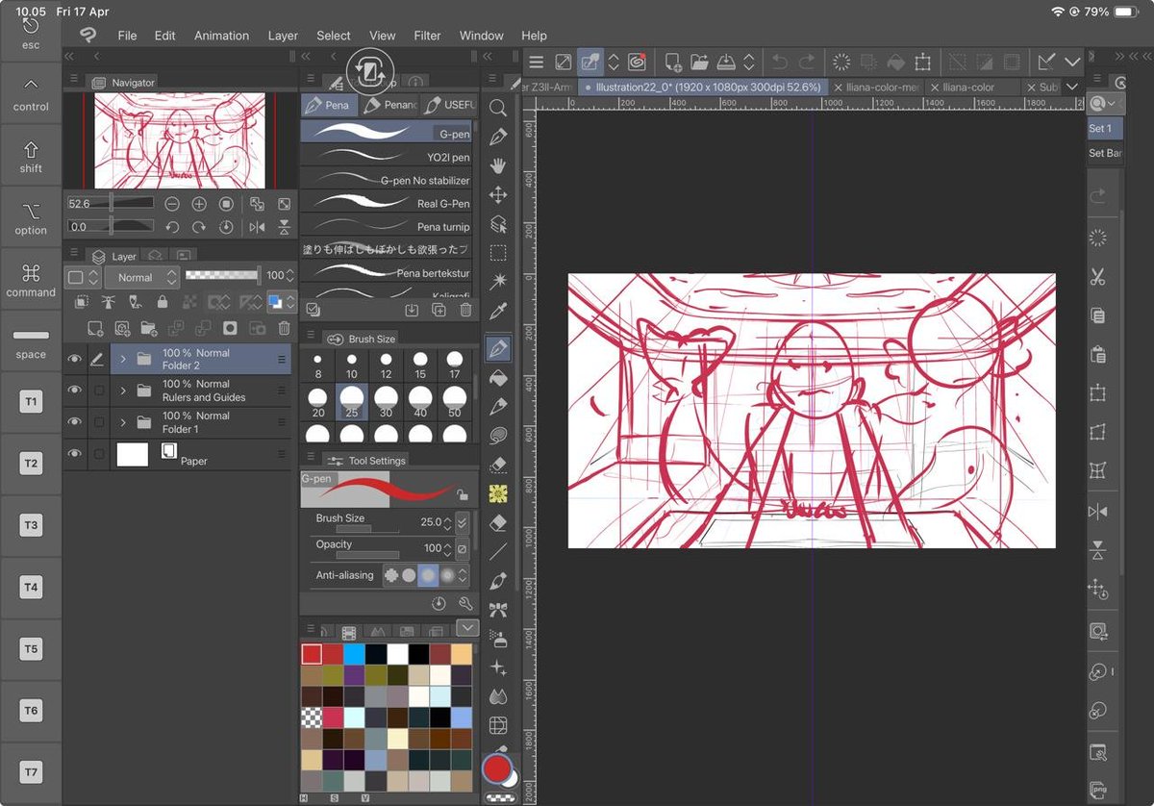Toggle Lock layer icon
Image resolution: width=1154 pixels, height=806 pixels.
click(162, 302)
